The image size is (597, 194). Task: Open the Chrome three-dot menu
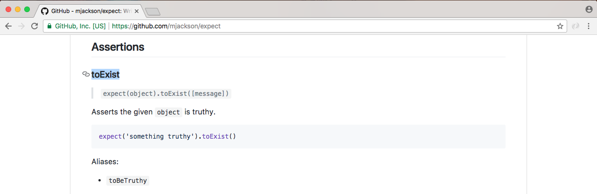click(x=589, y=26)
